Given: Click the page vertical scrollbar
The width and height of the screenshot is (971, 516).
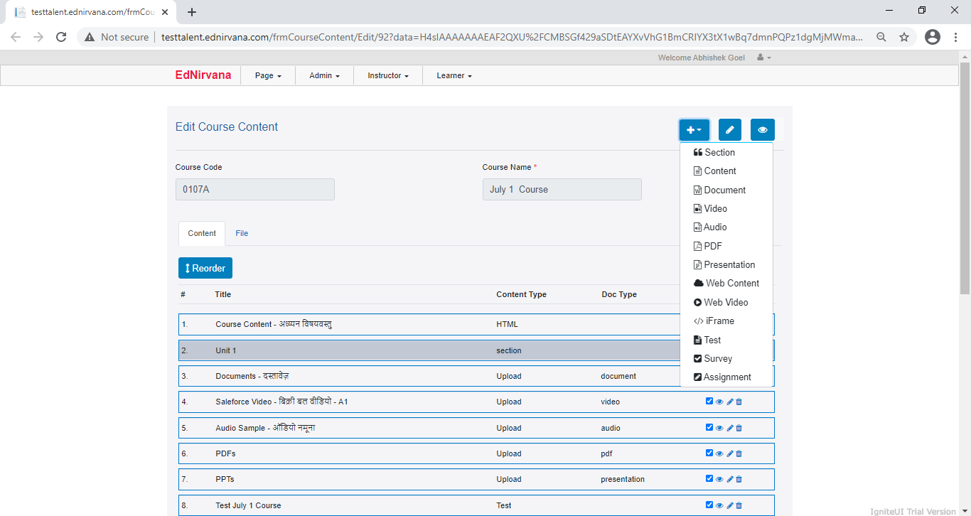Looking at the screenshot, I should tap(965, 178).
